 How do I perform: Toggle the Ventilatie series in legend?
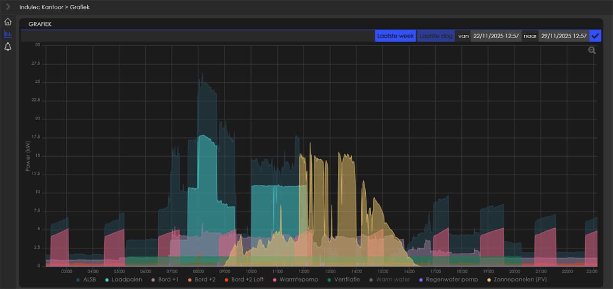coord(343,280)
